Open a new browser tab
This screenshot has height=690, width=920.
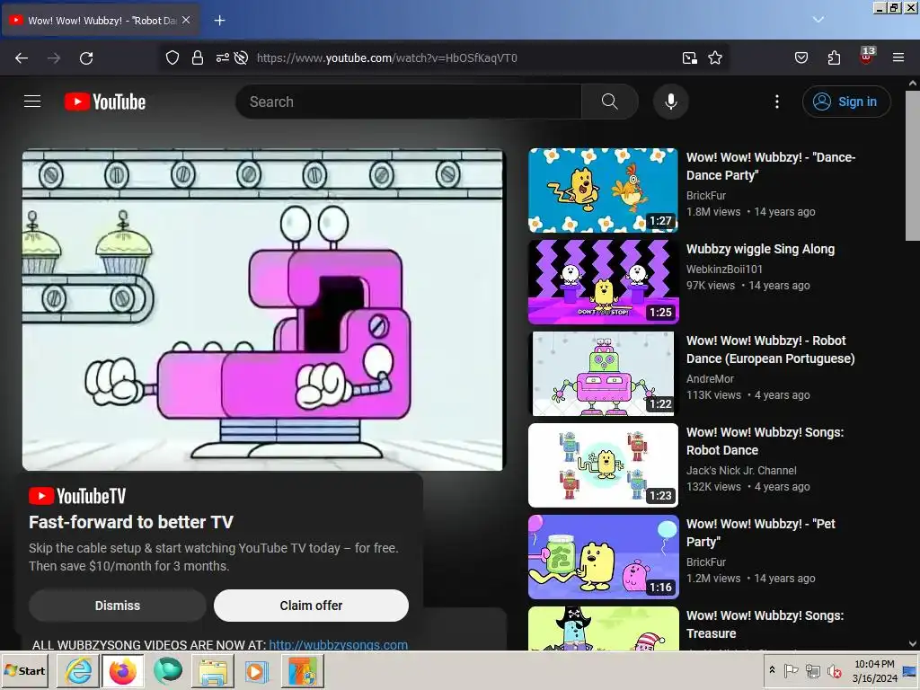click(x=219, y=21)
